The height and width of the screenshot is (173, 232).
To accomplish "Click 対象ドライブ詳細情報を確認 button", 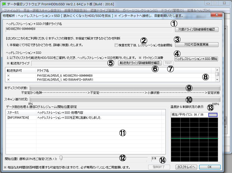I will (197, 29).
